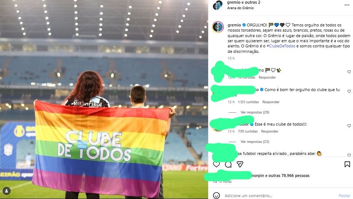Open the #ClubeDeTodos hashtag link

pos(281,46)
